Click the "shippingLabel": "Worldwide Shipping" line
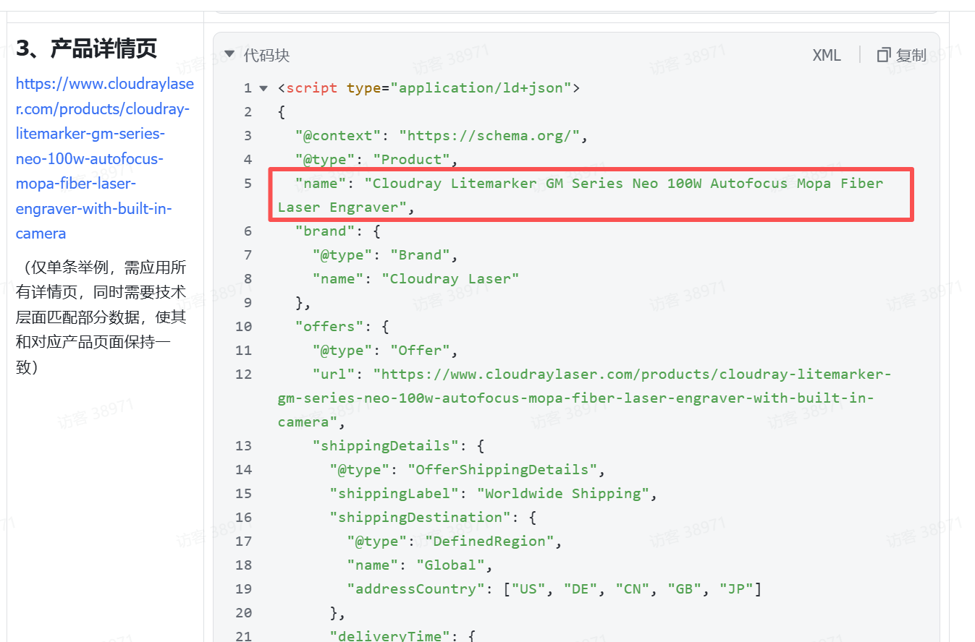 (x=493, y=494)
